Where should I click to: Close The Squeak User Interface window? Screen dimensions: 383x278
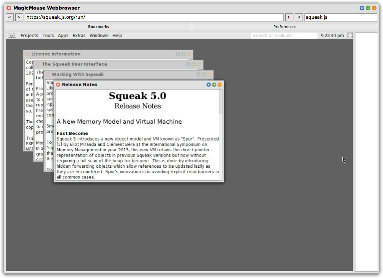coord(38,64)
